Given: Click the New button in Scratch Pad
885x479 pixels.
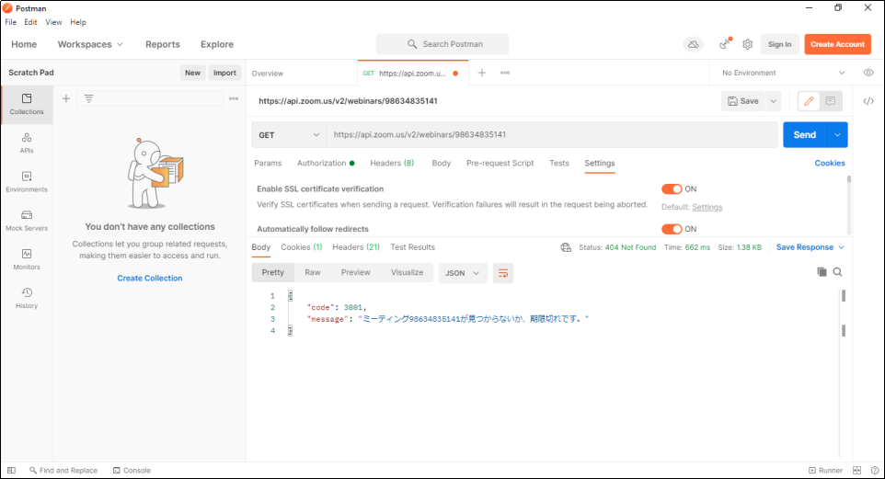Looking at the screenshot, I should click(x=192, y=73).
